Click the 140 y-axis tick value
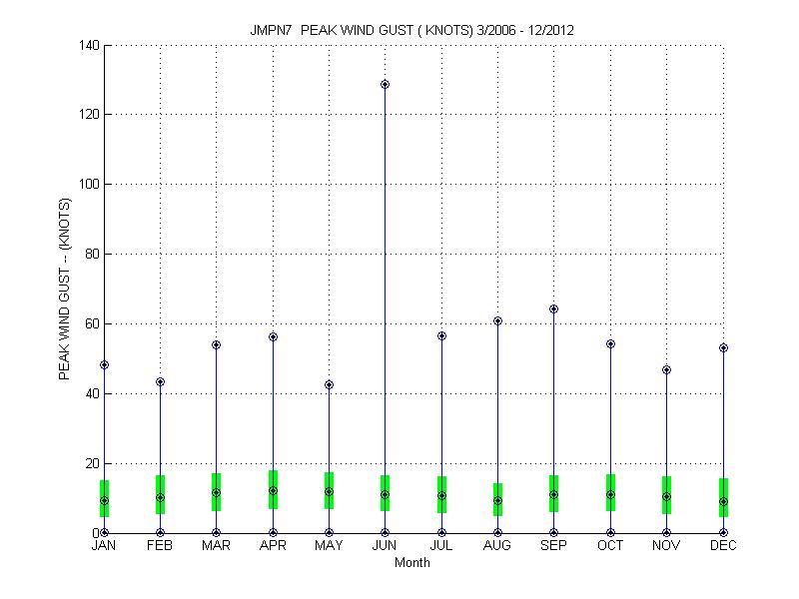Image resolution: width=799 pixels, height=599 pixels. (x=89, y=45)
